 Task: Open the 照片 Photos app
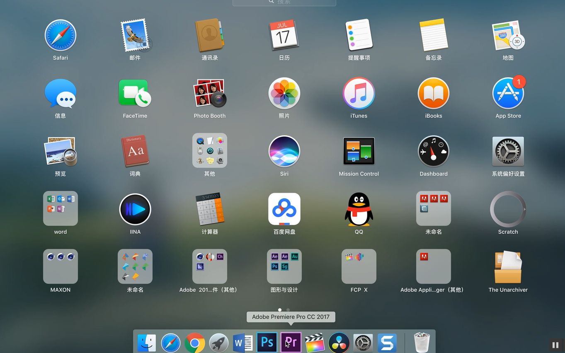[x=284, y=93]
